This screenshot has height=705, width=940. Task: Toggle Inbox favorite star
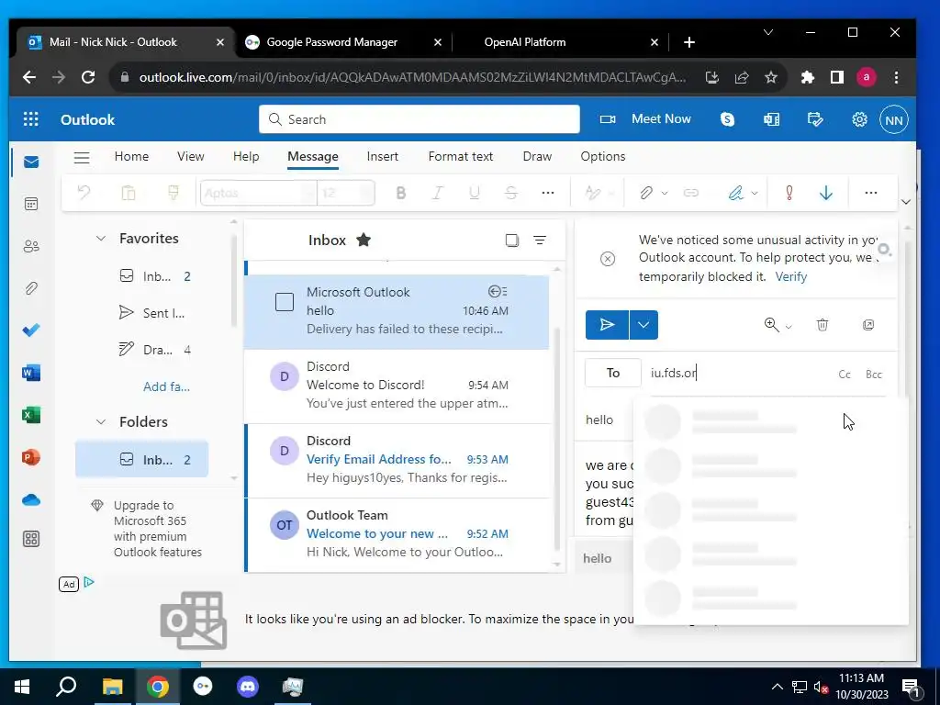tap(364, 241)
